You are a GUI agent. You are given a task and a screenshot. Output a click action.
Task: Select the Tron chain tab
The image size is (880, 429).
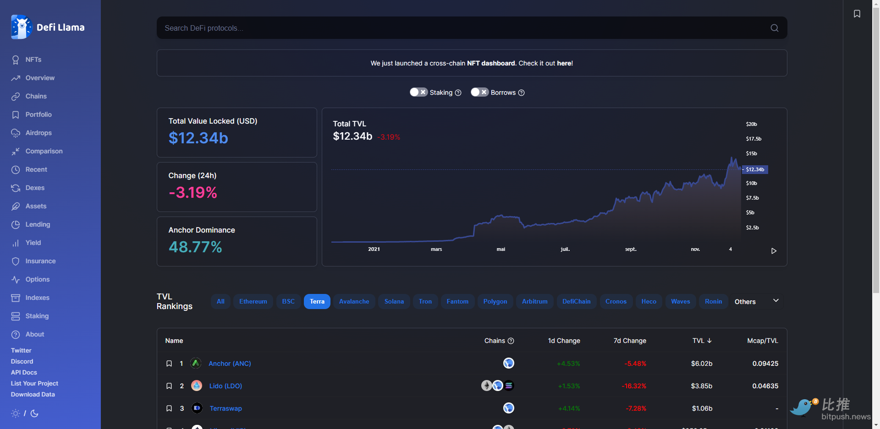click(x=425, y=301)
